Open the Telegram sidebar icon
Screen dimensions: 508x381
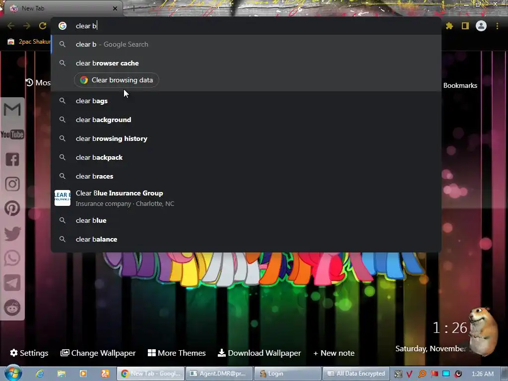[x=12, y=283]
